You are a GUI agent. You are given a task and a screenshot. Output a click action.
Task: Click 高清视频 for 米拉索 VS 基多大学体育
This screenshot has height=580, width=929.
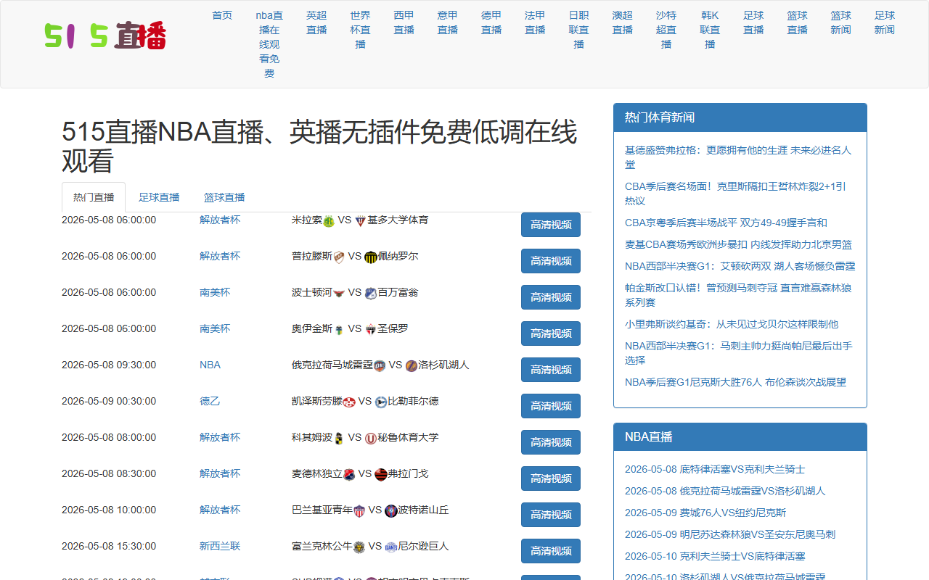pos(551,225)
